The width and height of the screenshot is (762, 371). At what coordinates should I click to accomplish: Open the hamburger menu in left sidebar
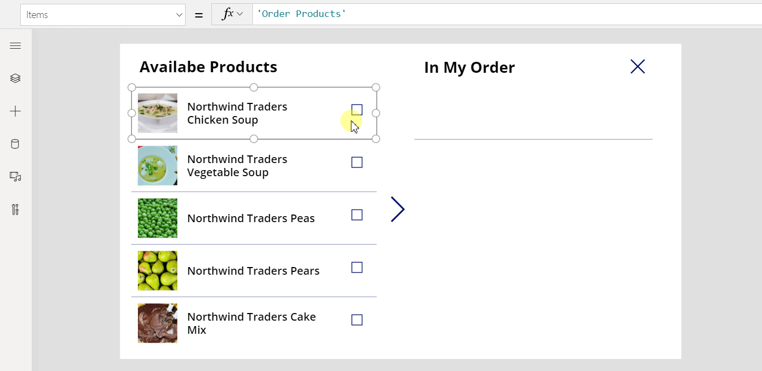click(15, 46)
